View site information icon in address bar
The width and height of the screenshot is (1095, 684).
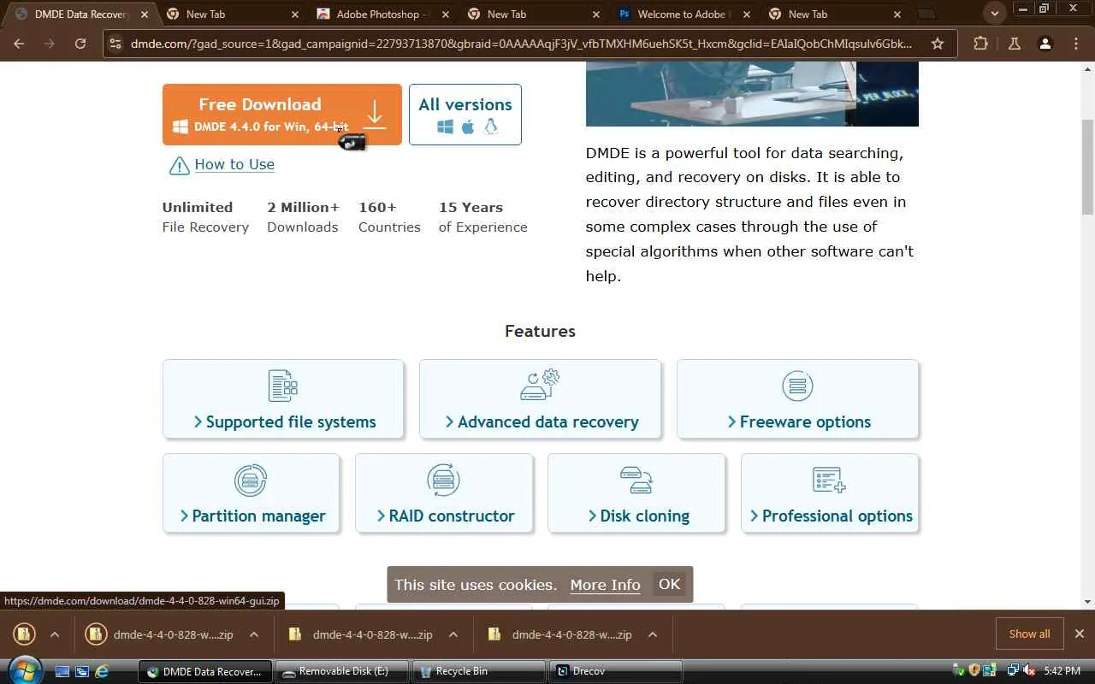[x=116, y=44]
